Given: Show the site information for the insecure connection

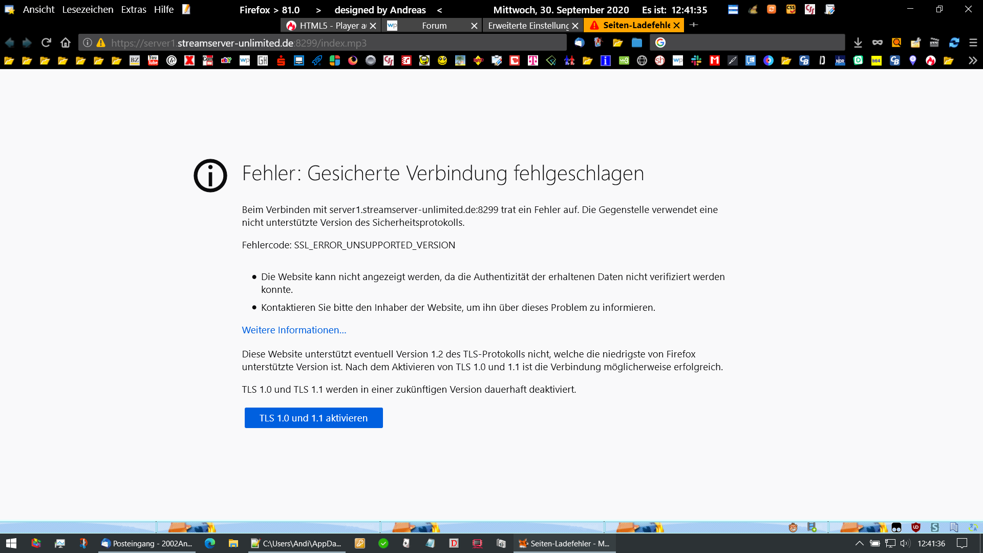Looking at the screenshot, I should click(88, 42).
